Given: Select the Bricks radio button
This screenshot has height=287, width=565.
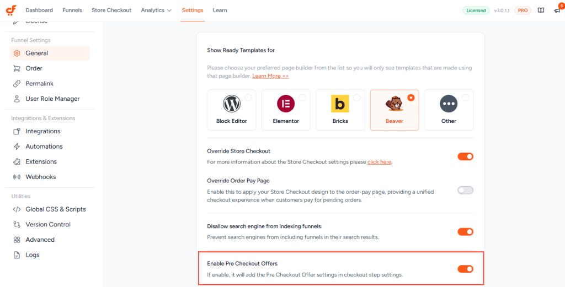Looking at the screenshot, I should pyautogui.click(x=357, y=98).
